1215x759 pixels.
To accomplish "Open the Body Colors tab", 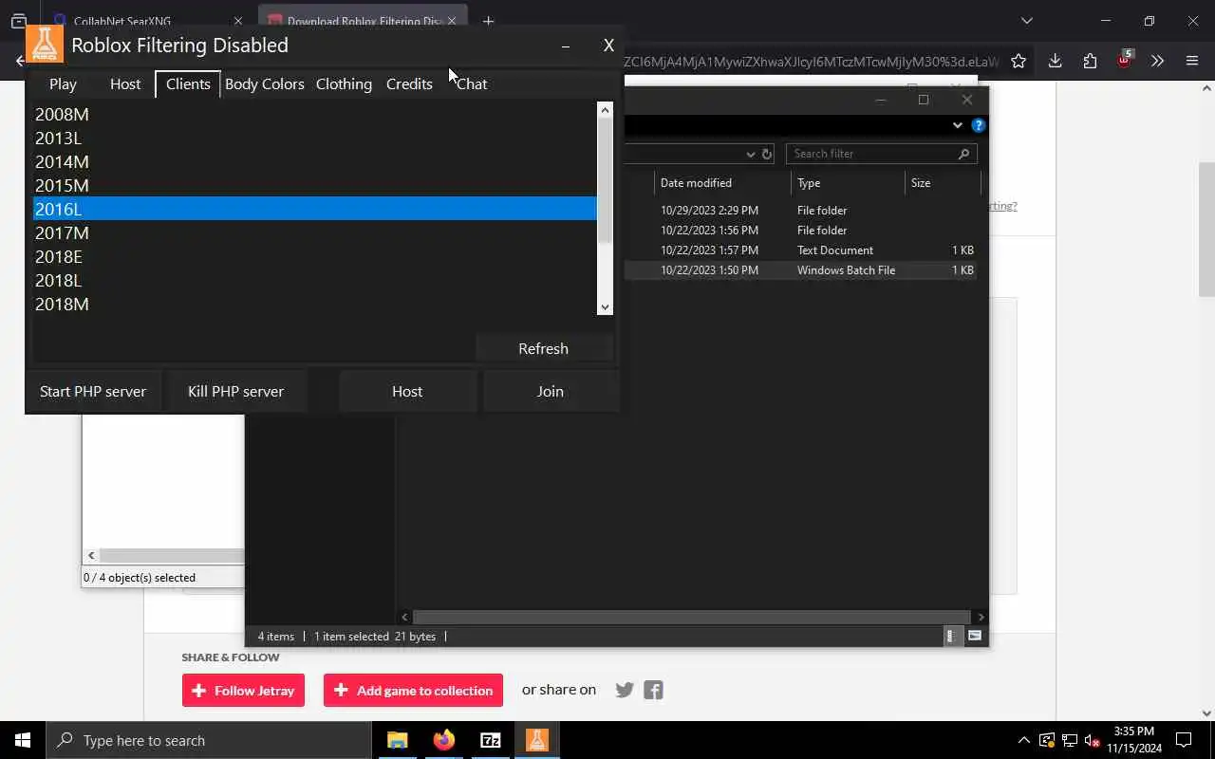I will (x=264, y=83).
